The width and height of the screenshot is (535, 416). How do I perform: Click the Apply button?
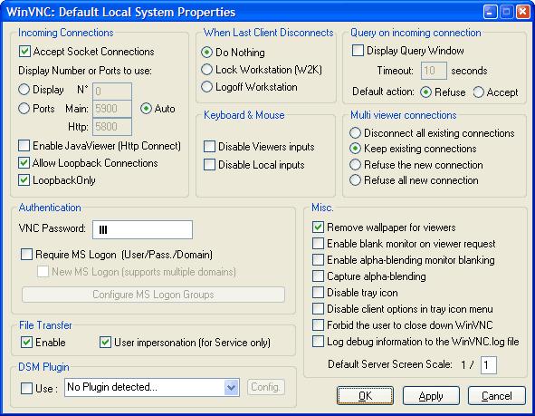coord(431,396)
